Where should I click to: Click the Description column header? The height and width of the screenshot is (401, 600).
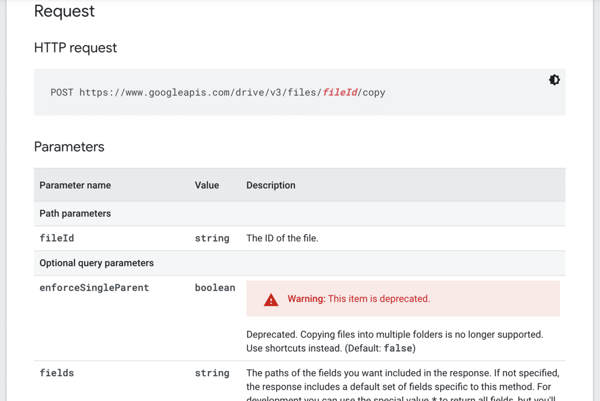point(270,185)
